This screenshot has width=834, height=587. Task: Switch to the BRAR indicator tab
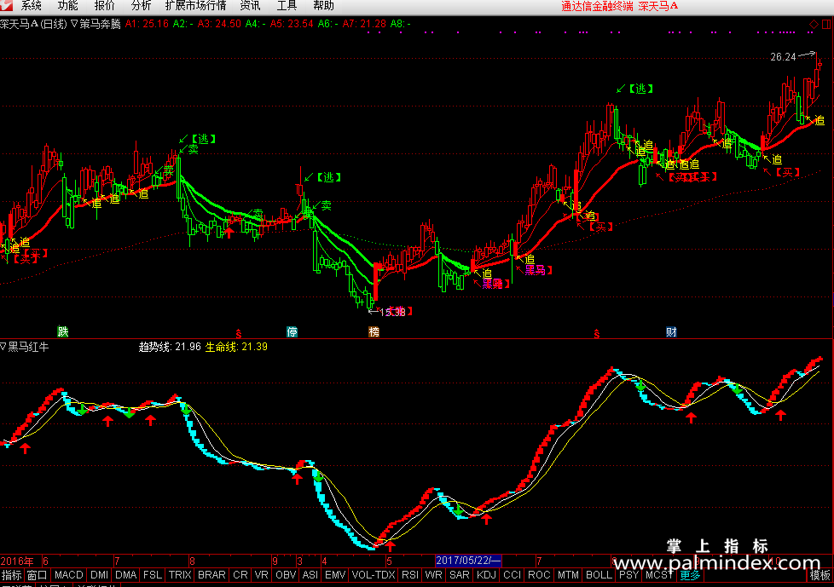pyautogui.click(x=211, y=575)
